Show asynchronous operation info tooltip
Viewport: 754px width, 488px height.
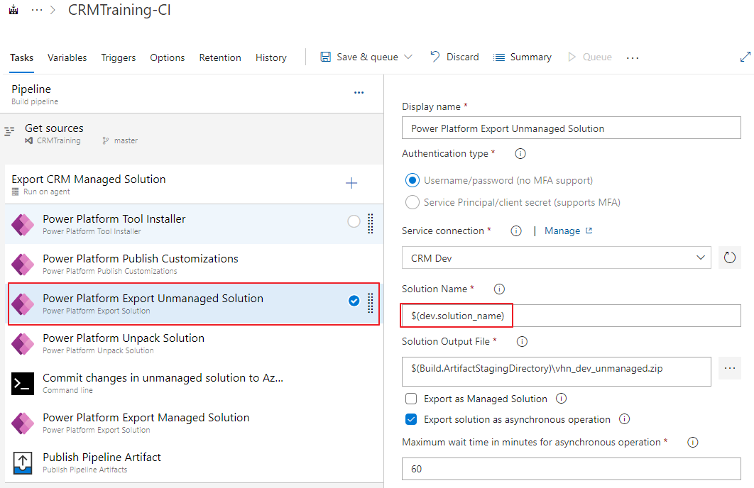(x=624, y=419)
